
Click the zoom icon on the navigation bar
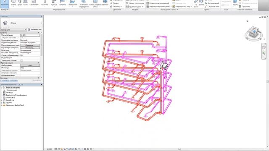pos(264,54)
